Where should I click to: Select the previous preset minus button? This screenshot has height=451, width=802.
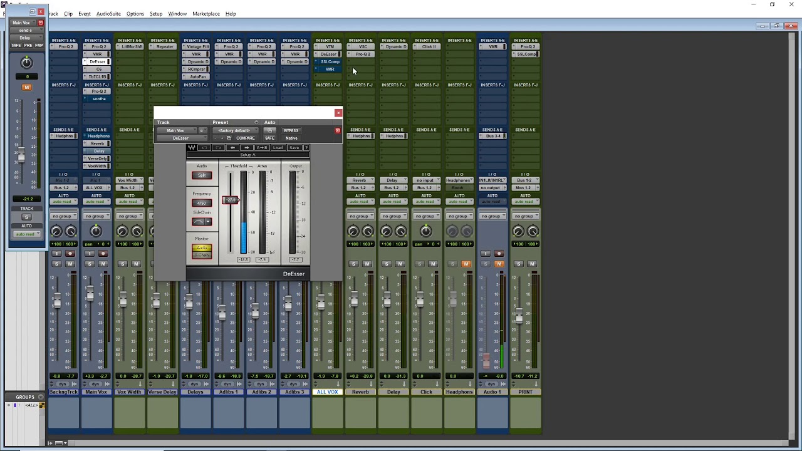coord(216,138)
